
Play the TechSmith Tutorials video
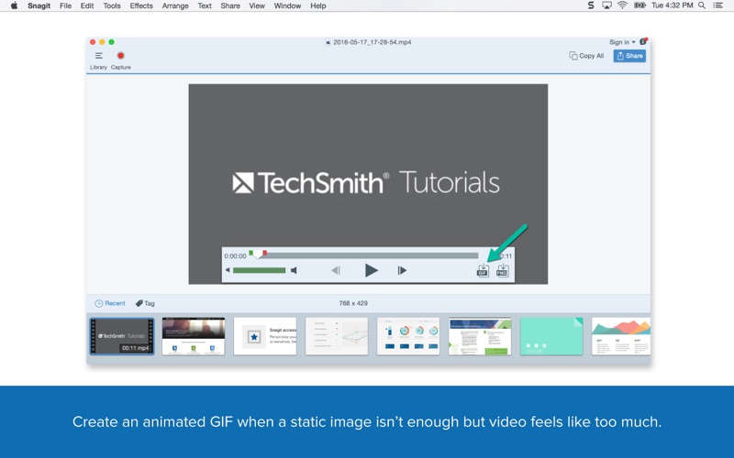click(x=371, y=270)
